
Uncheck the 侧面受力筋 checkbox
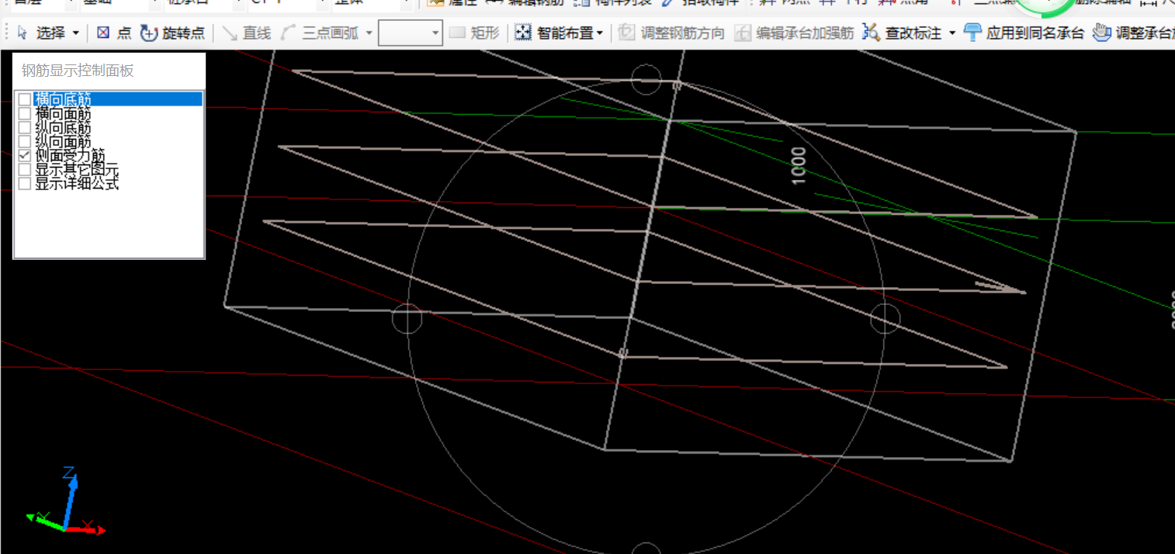[x=25, y=155]
